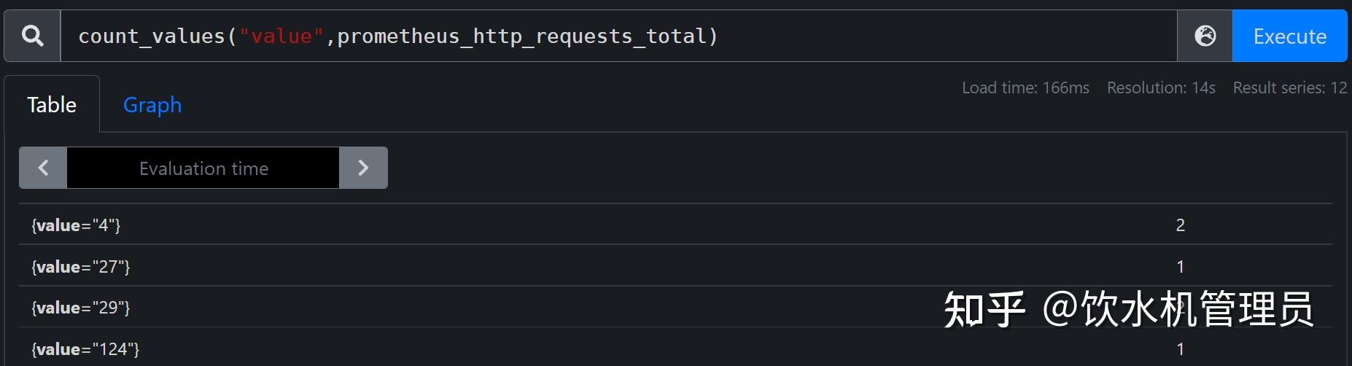Click the Resolution: 14s stat

coord(1161,87)
